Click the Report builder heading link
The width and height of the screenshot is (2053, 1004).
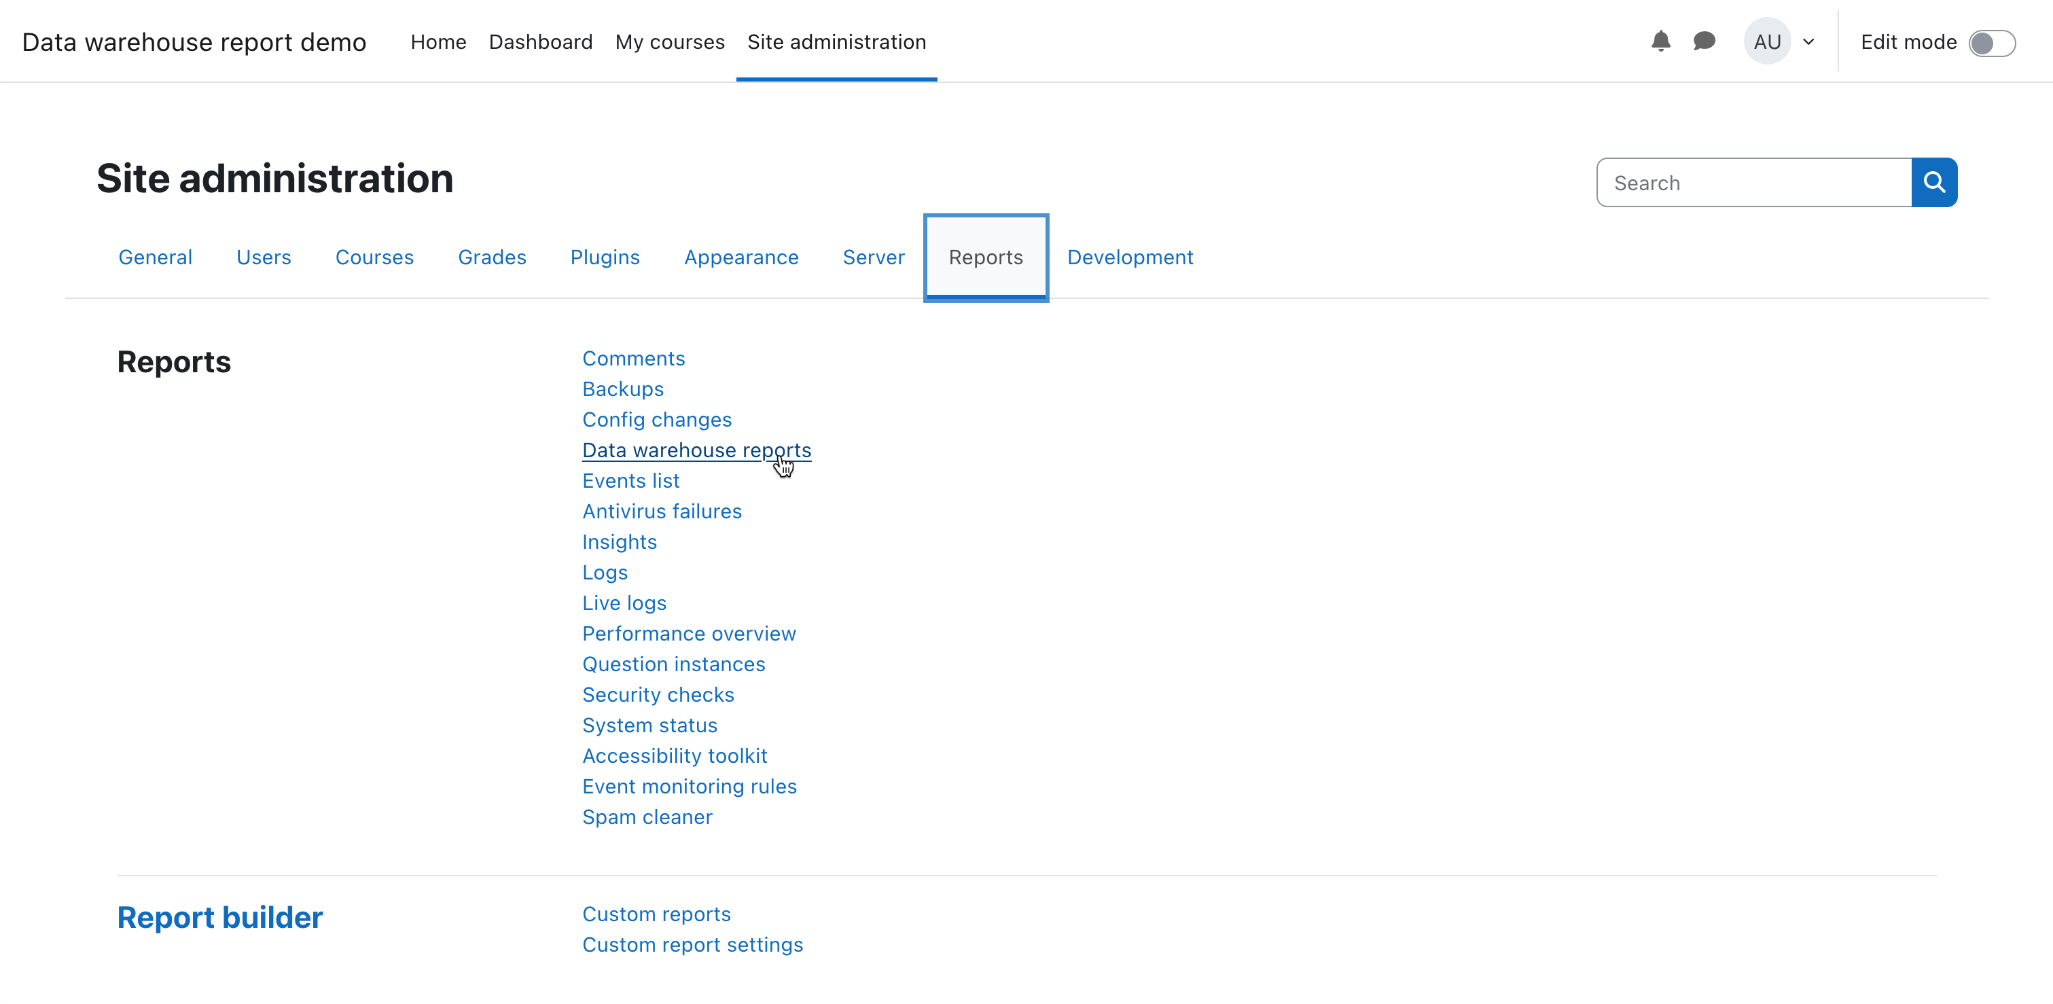(x=219, y=917)
